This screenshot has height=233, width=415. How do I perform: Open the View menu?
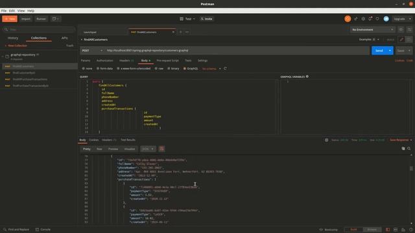[x=21, y=11]
